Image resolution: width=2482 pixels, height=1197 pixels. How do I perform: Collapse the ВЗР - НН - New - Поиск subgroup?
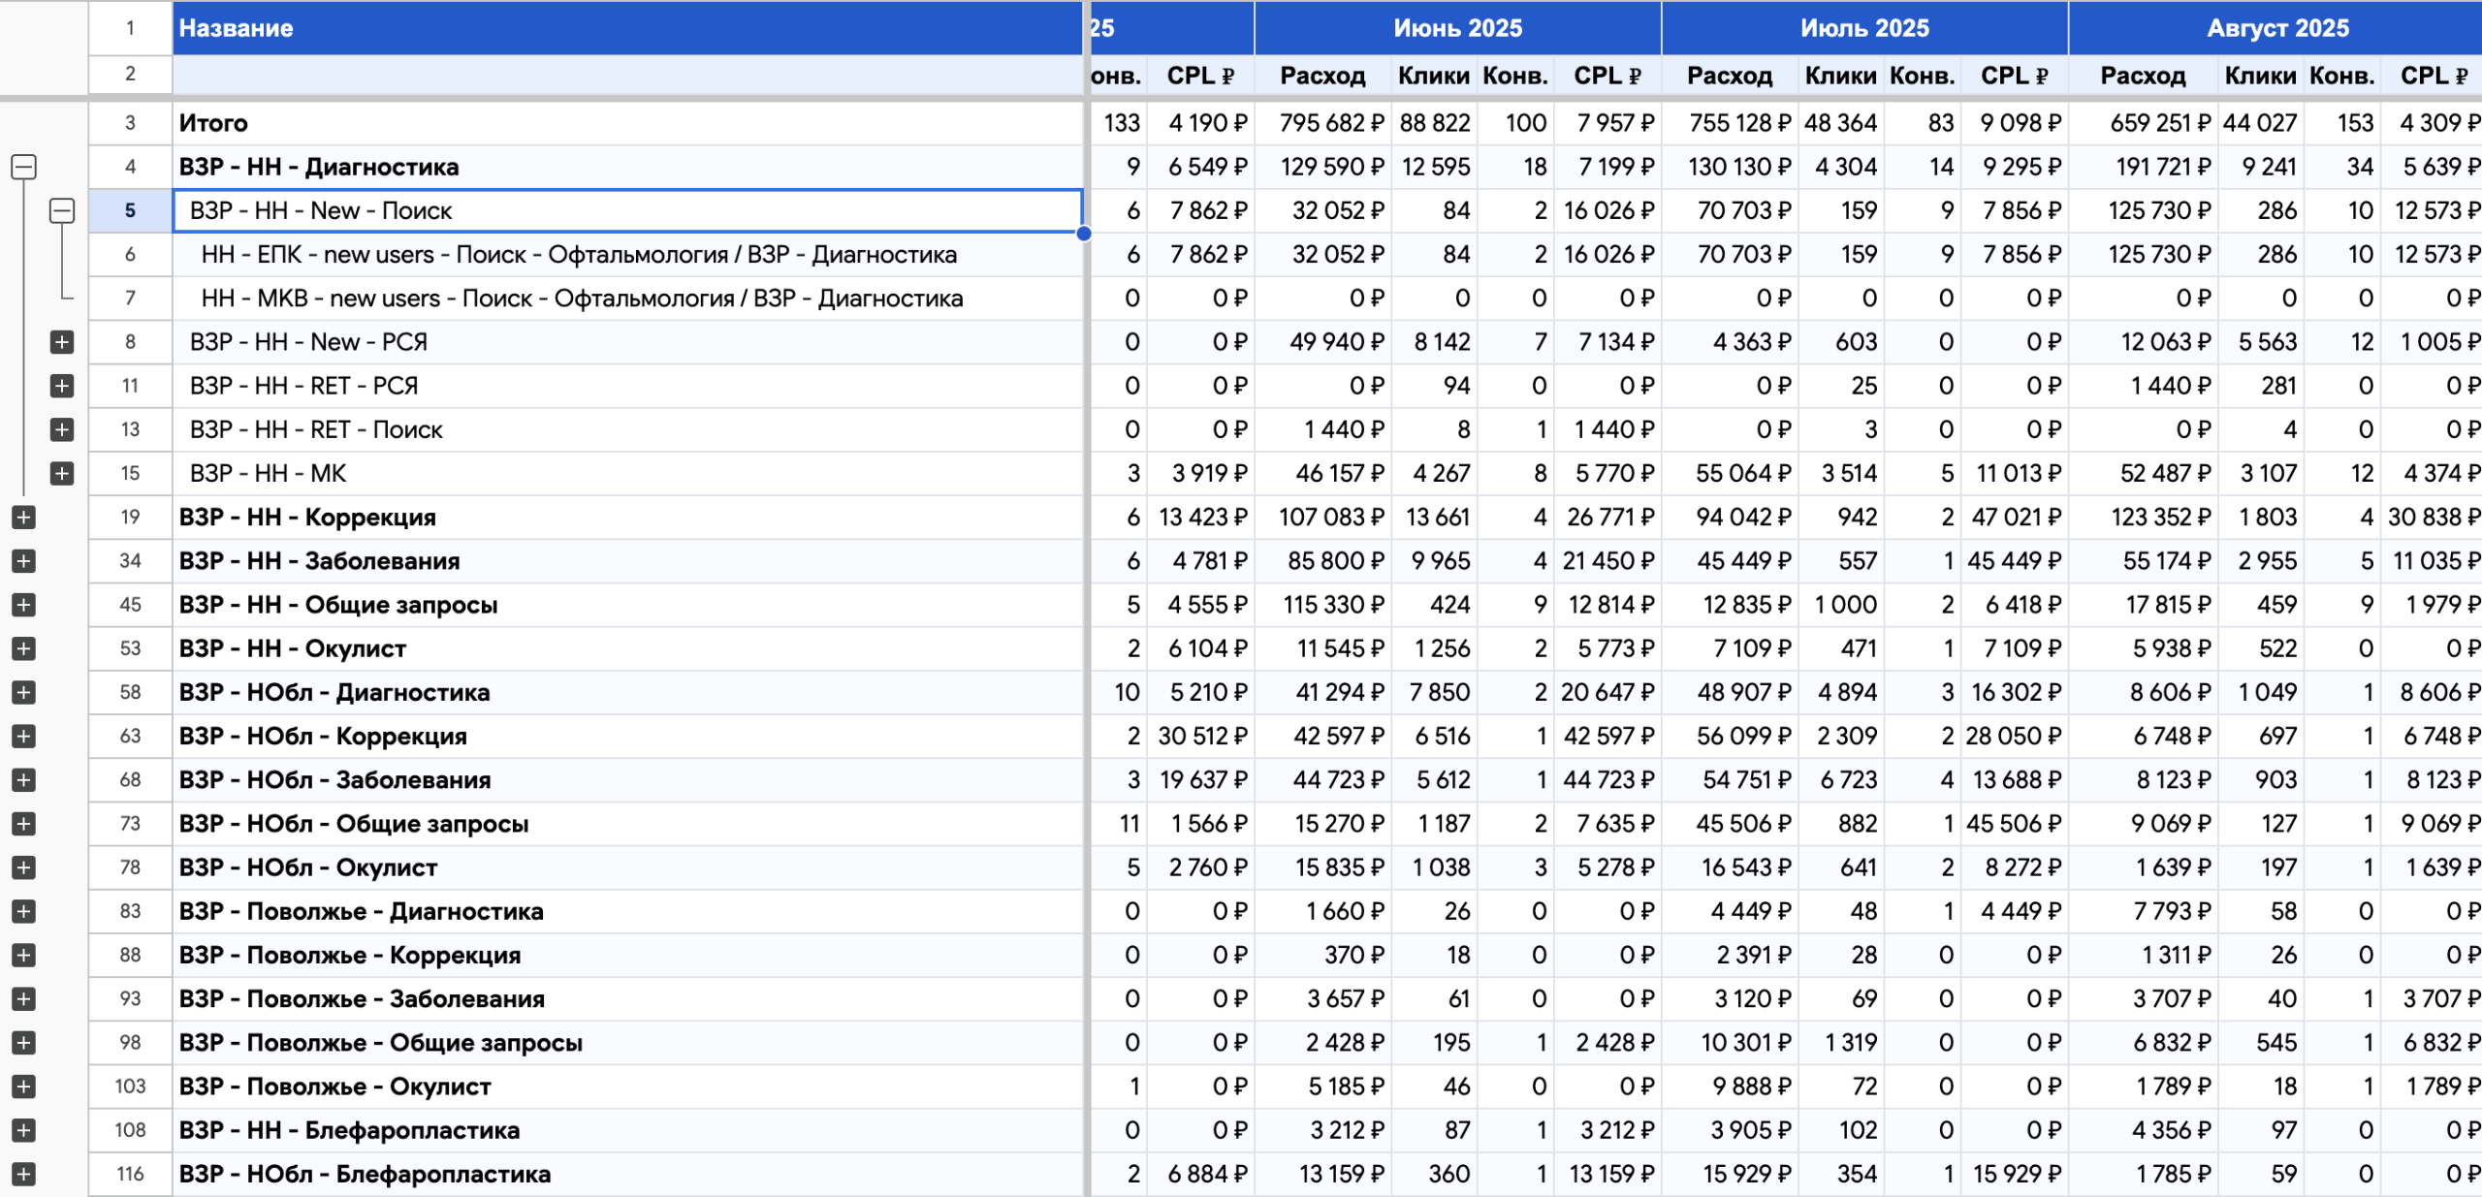[x=62, y=210]
